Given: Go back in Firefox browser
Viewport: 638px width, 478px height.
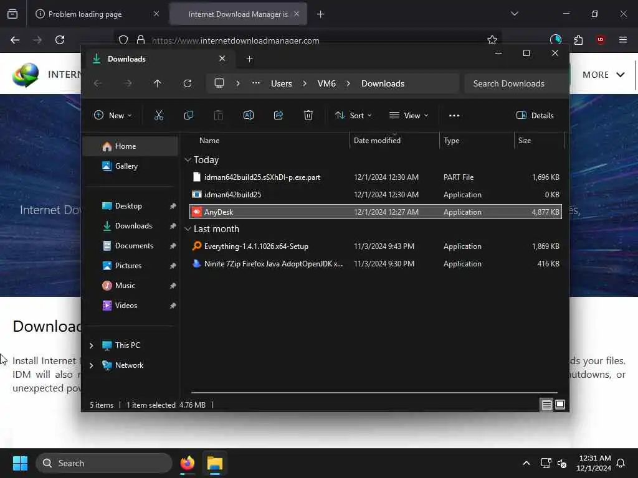Looking at the screenshot, I should point(15,40).
